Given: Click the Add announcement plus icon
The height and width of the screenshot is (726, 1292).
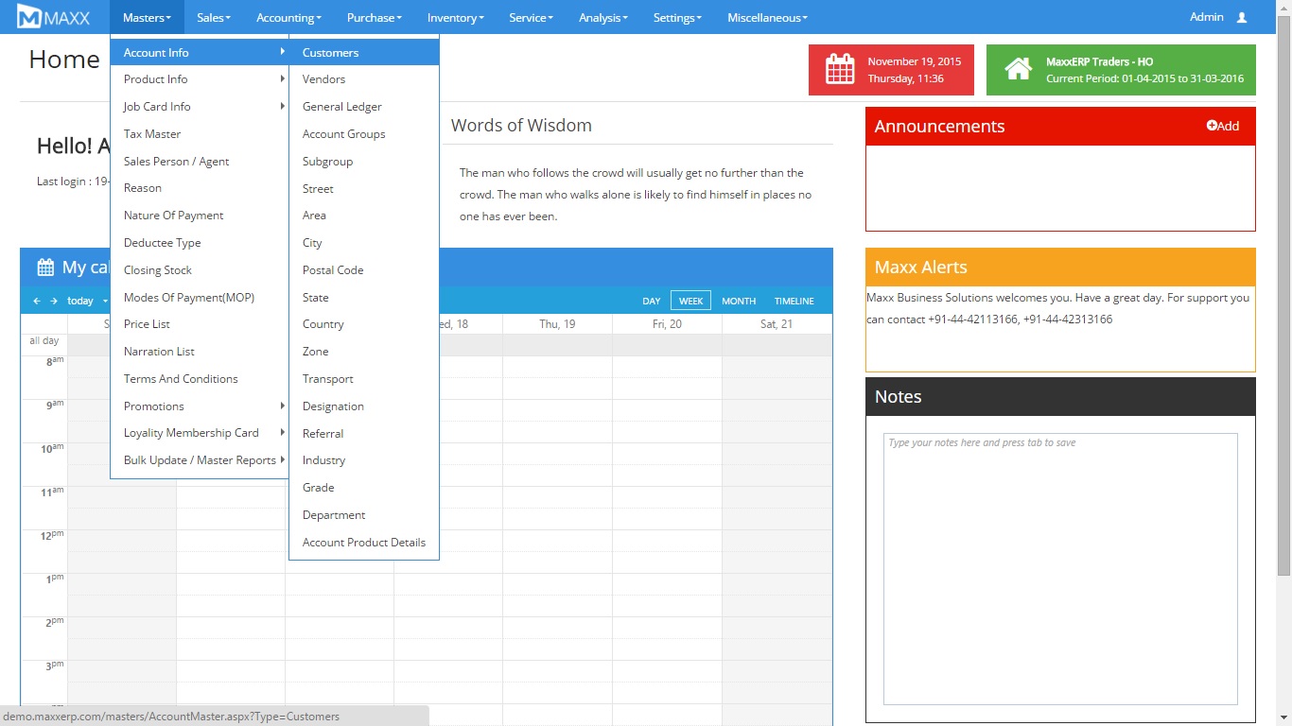Looking at the screenshot, I should pyautogui.click(x=1212, y=126).
